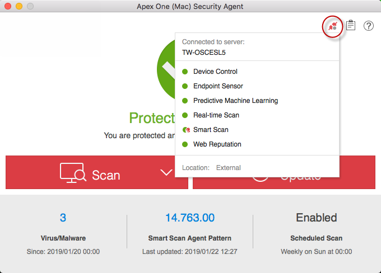Open the help question mark icon

[x=369, y=26]
